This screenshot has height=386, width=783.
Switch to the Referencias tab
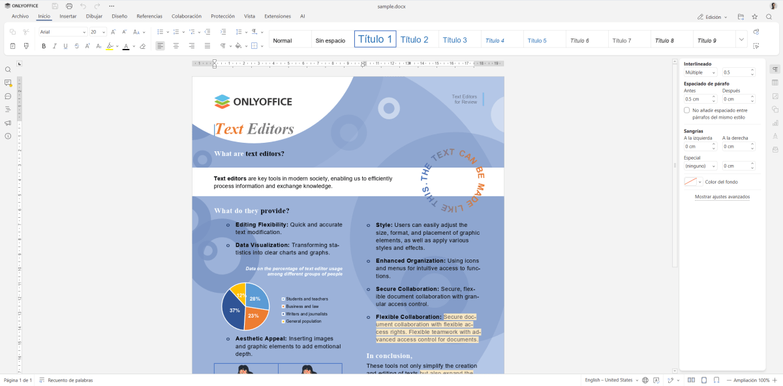149,16
